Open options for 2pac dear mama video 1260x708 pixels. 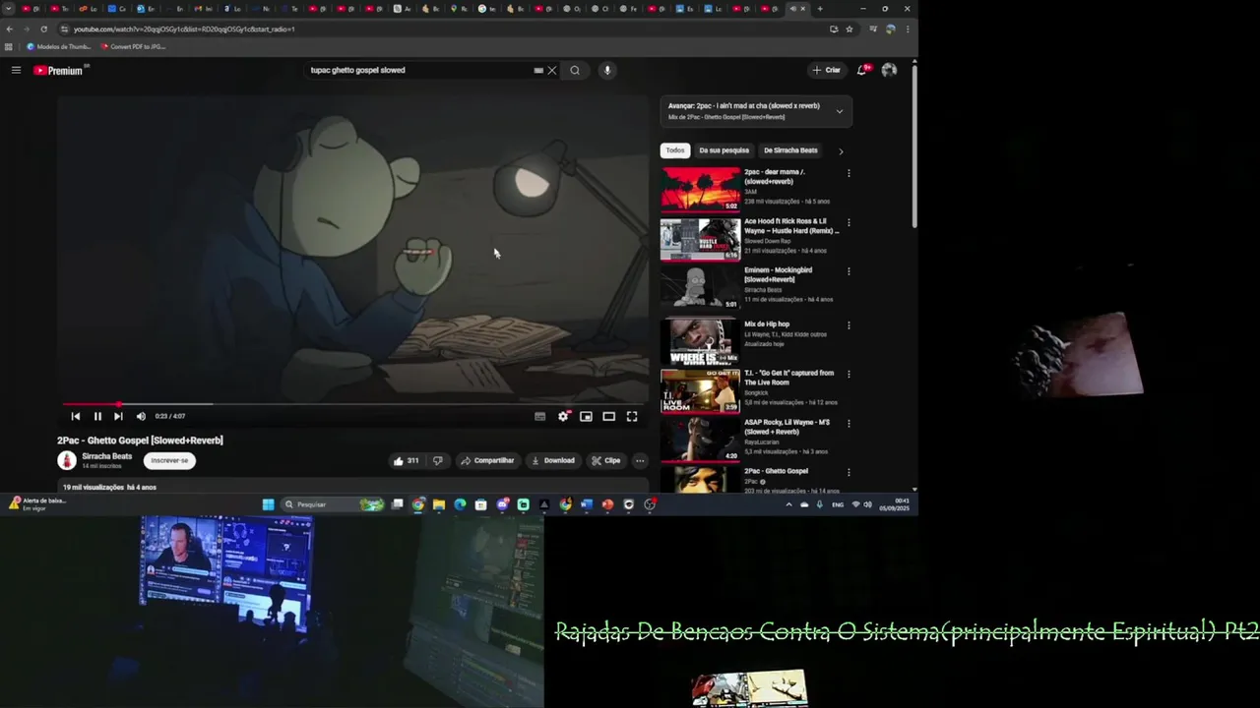pos(849,173)
